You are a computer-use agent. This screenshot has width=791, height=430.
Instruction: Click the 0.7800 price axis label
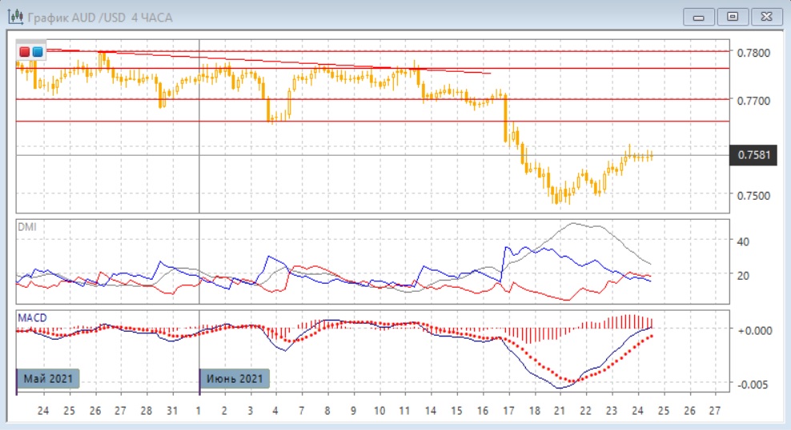coord(756,53)
